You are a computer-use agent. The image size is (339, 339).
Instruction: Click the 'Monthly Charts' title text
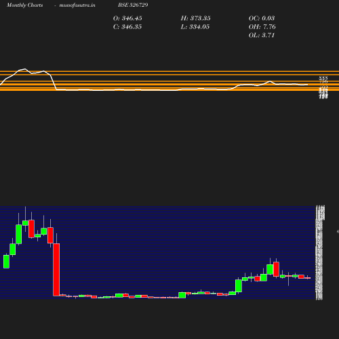point(24,5)
